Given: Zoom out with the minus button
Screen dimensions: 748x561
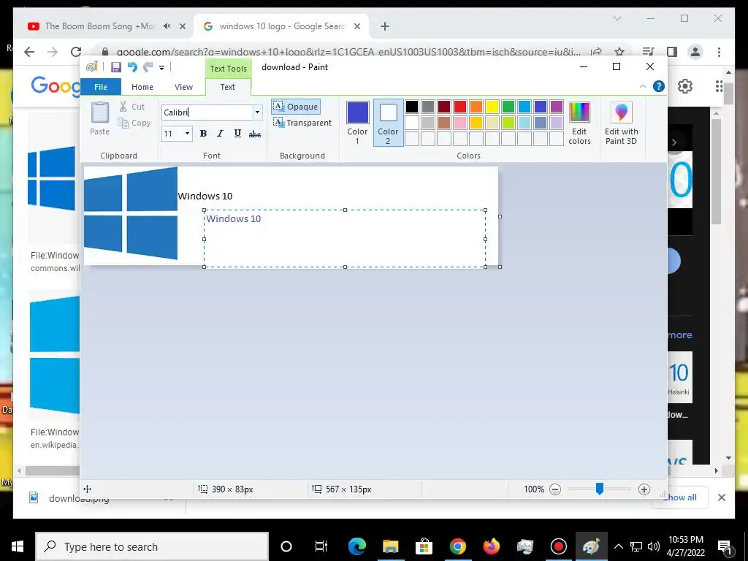Looking at the screenshot, I should pos(555,489).
